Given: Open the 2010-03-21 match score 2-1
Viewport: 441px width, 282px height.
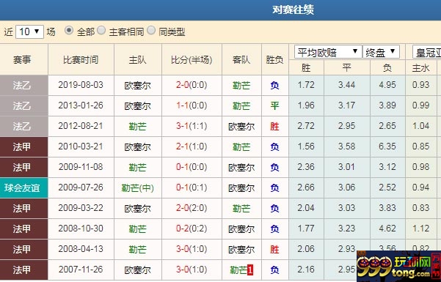Looking at the screenshot, I should click(183, 146).
